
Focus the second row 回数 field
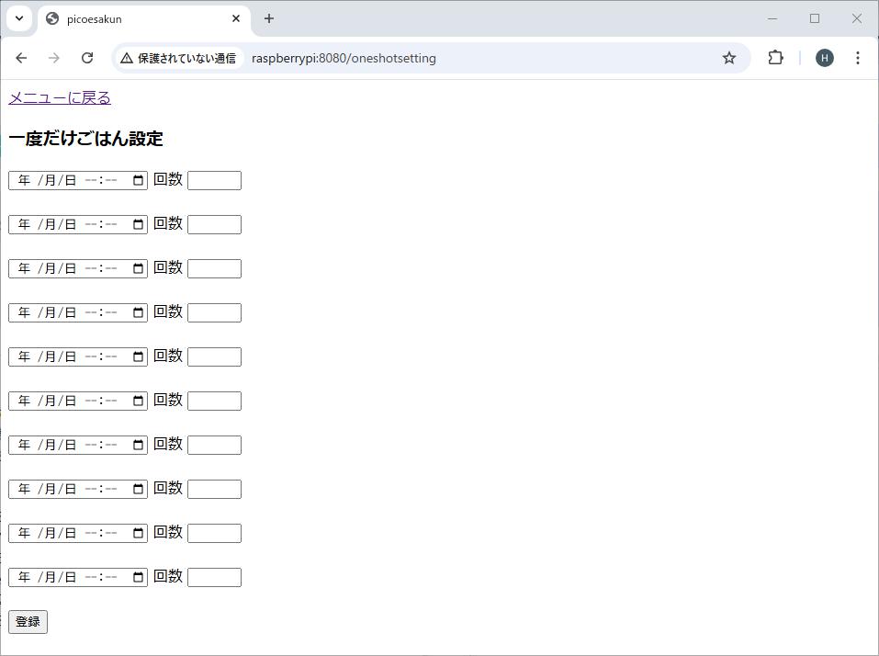(x=214, y=224)
